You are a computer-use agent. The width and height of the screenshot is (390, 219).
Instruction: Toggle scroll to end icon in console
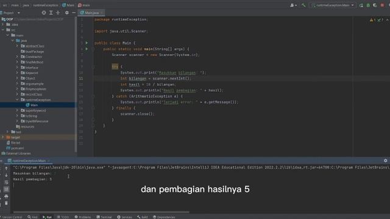[7, 189]
